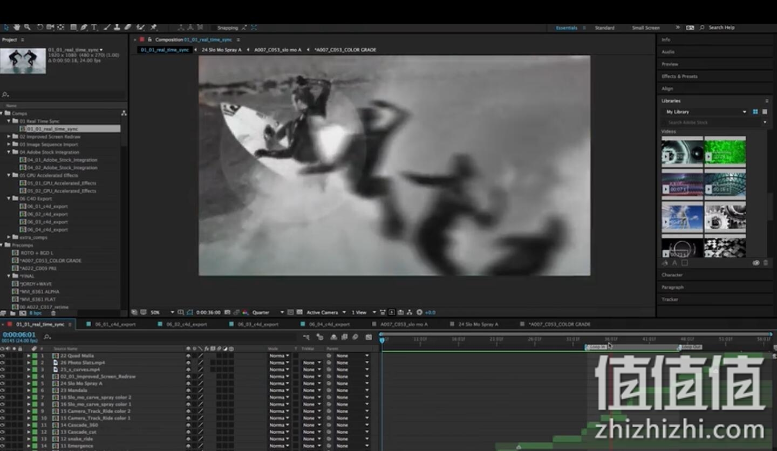Open the Quarter resolution dropdown
This screenshot has height=451, width=777.
coord(268,312)
